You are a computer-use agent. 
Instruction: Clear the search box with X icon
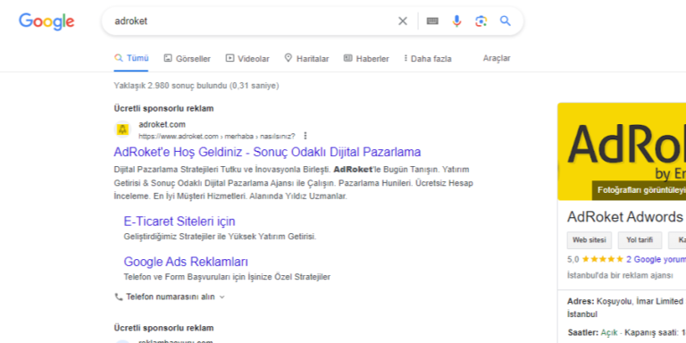point(403,21)
